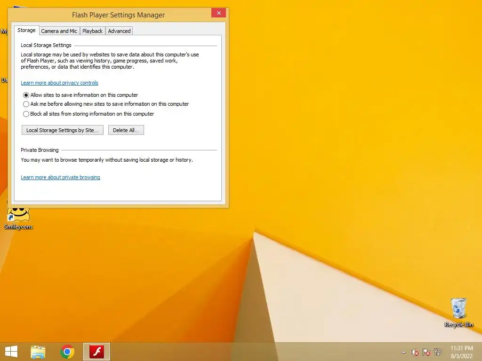
Task: Switch to the Advanced tab
Action: point(119,31)
